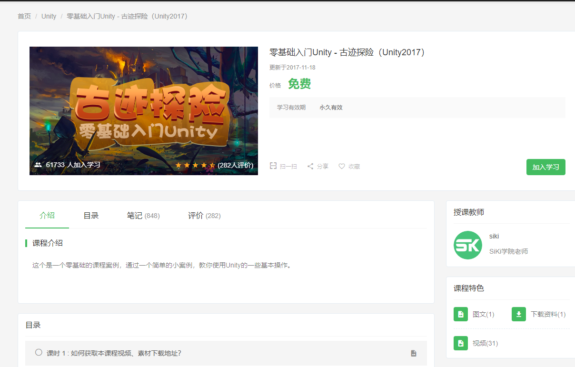The height and width of the screenshot is (367, 575).
Task: Click the 收藏 label
Action: [354, 167]
